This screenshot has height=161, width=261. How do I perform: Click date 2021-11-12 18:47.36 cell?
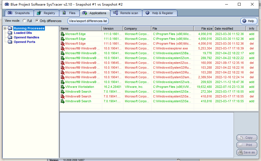(x=229, y=82)
